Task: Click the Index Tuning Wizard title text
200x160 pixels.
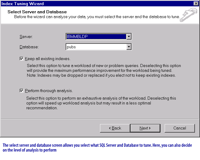Action: point(23,4)
